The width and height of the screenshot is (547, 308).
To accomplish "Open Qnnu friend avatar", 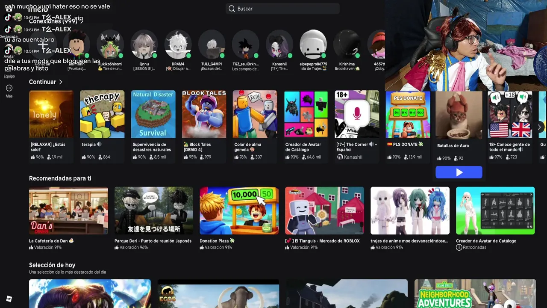I will click(144, 44).
